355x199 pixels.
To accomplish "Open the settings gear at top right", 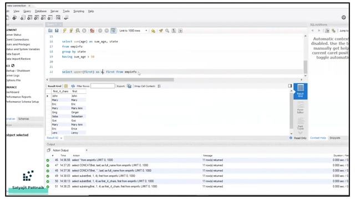I will [x=343, y=17].
